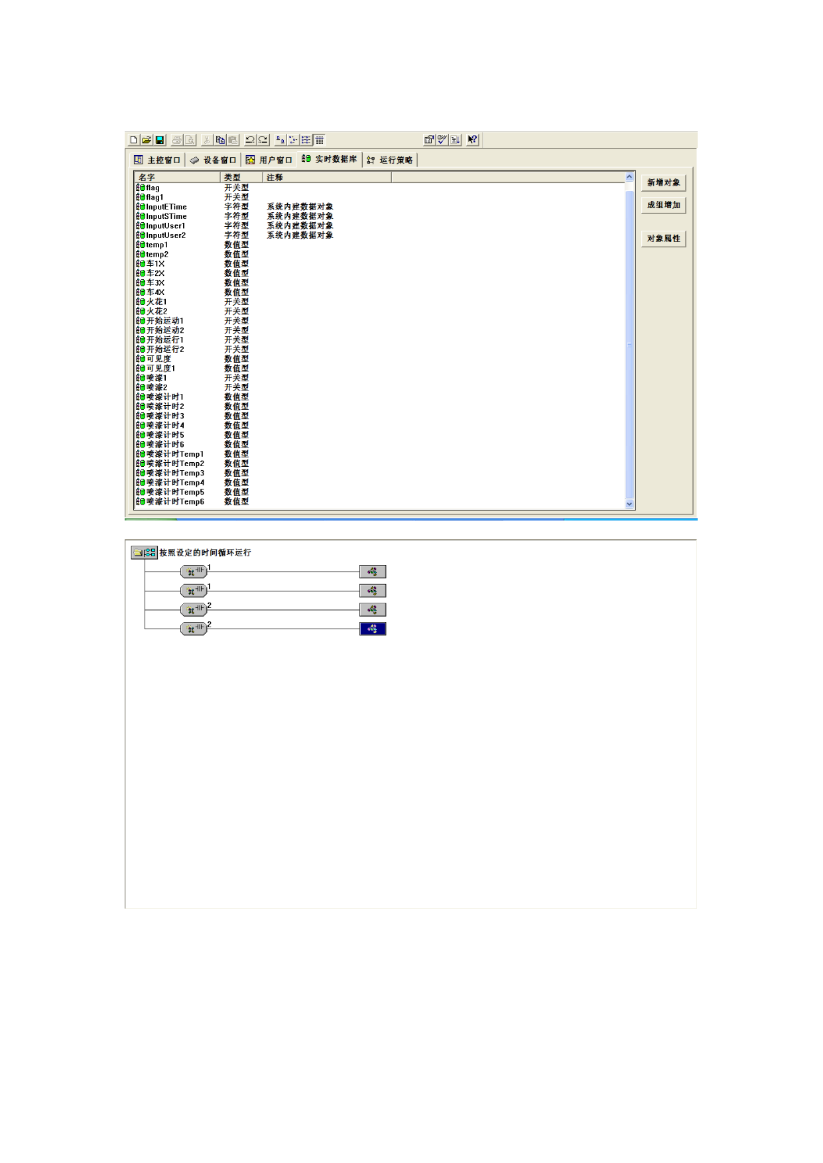Click the Cut scissors icon
Image resolution: width=823 pixels, height=1163 pixels.
pos(207,140)
